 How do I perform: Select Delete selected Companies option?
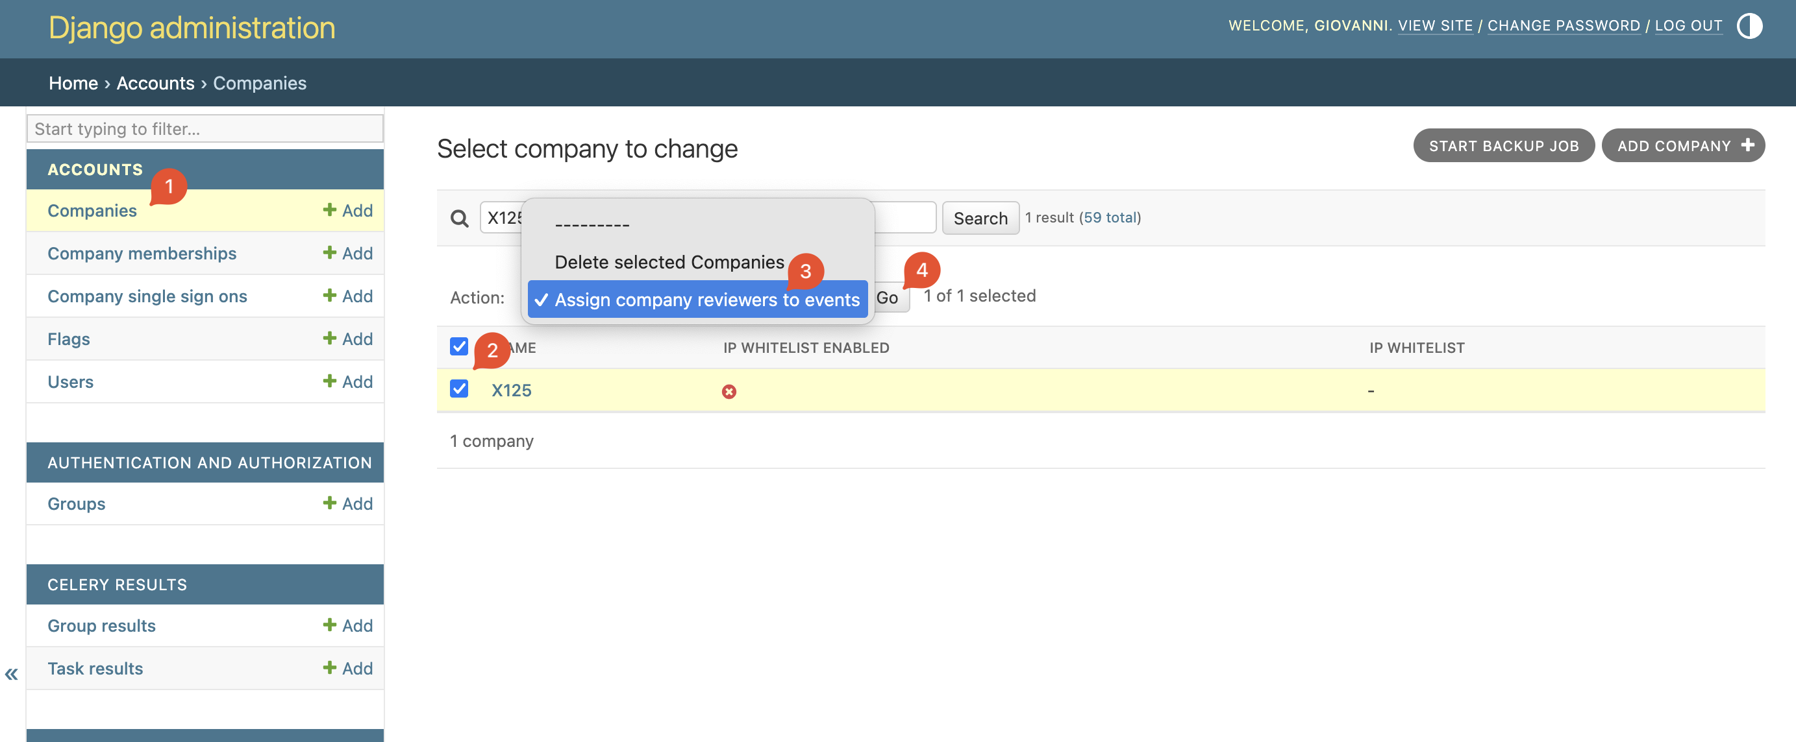[669, 262]
